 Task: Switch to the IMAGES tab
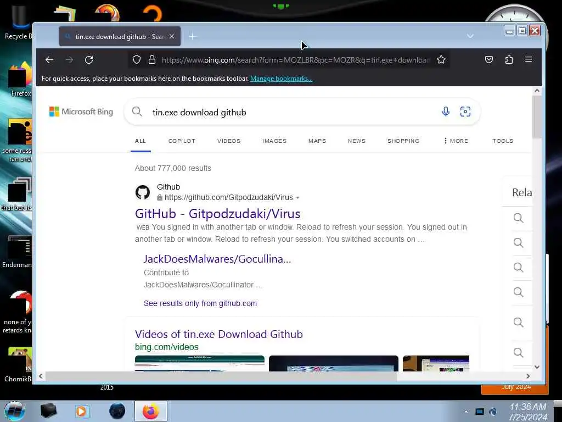274,141
